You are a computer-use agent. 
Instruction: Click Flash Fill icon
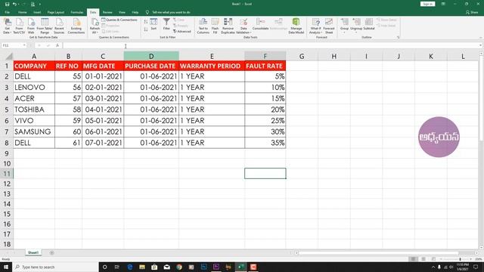215,26
